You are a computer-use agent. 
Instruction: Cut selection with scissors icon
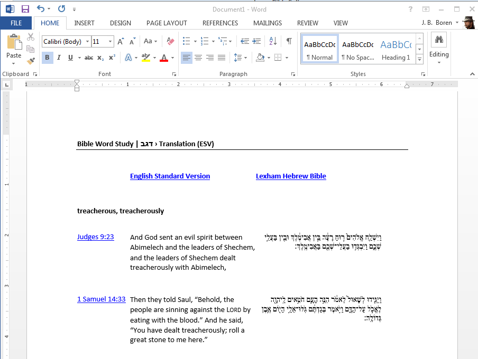click(31, 37)
